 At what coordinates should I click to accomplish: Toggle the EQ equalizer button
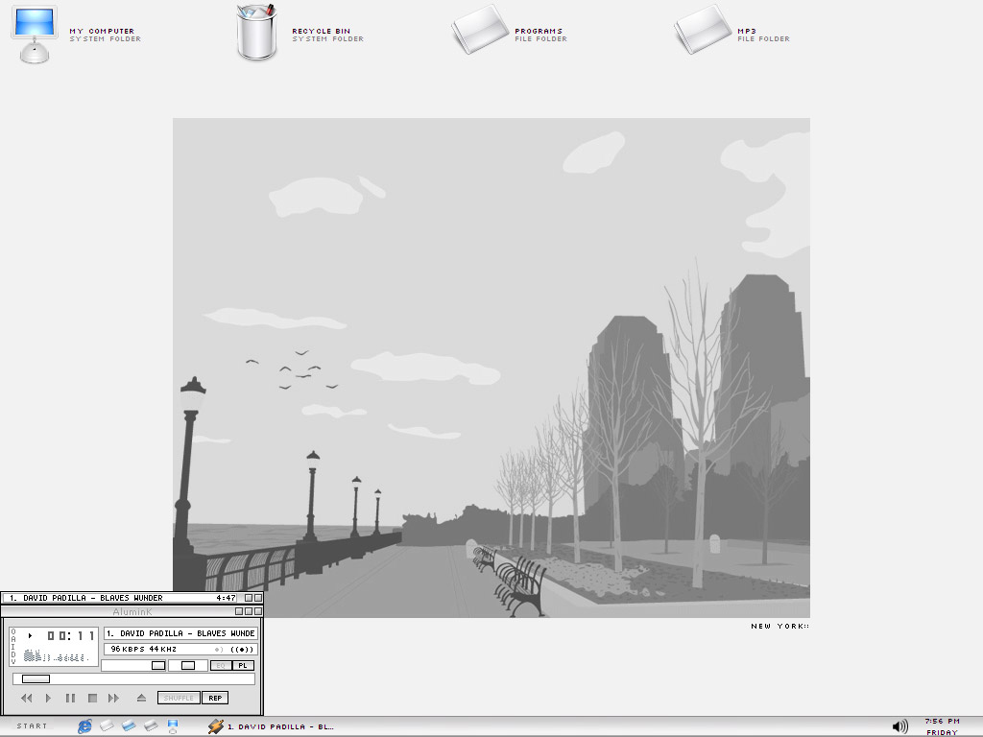[221, 666]
